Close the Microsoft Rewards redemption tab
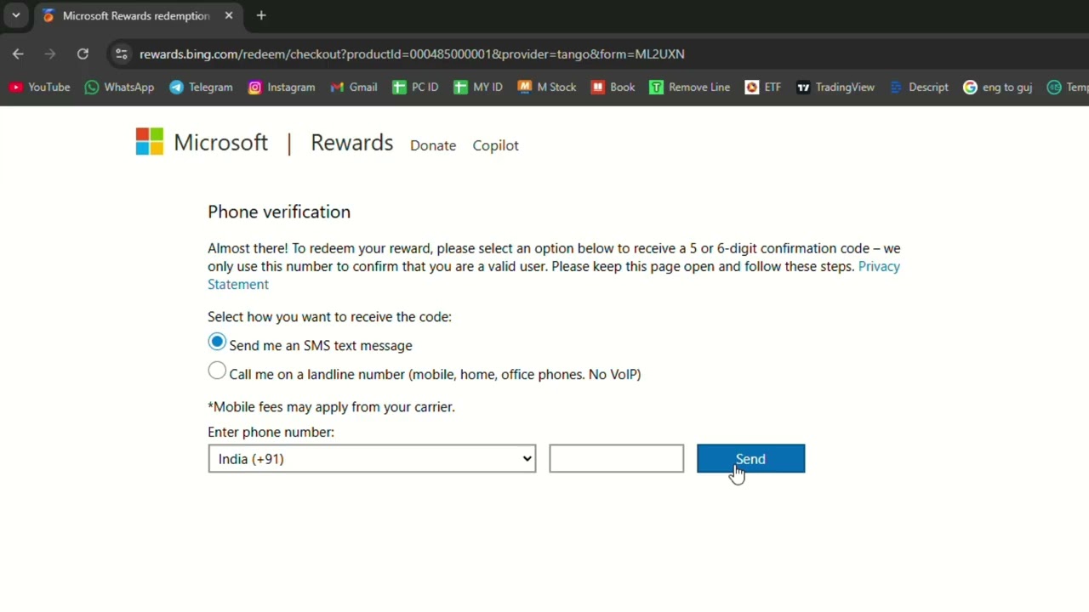 (228, 15)
